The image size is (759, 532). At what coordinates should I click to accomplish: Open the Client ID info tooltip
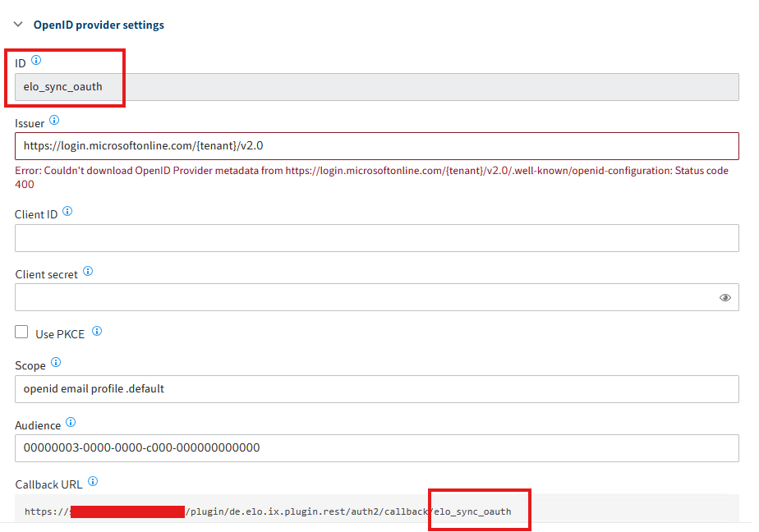tap(67, 211)
